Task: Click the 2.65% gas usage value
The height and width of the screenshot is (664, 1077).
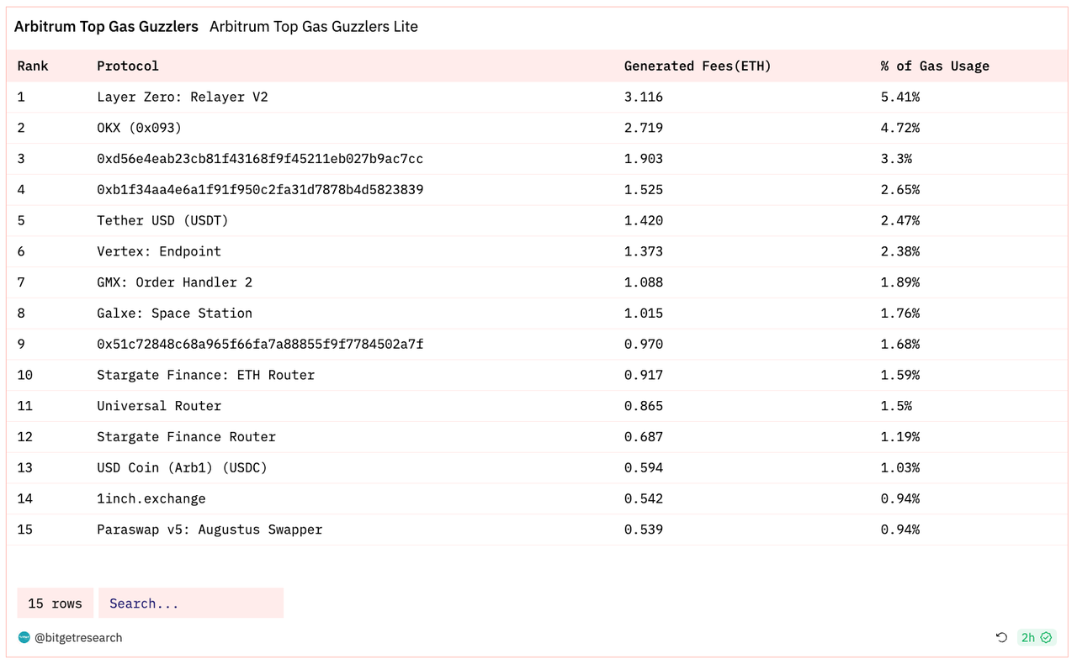Action: (x=900, y=190)
